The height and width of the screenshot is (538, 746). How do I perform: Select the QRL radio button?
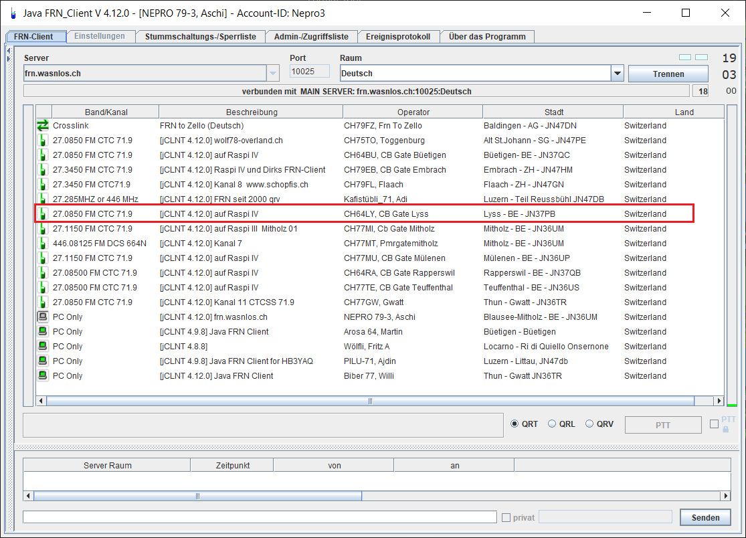point(552,424)
